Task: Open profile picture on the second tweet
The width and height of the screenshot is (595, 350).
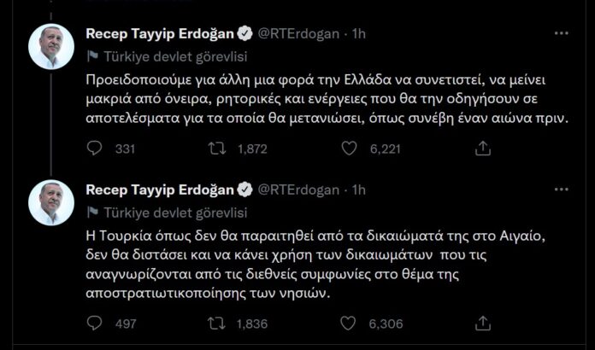Action: click(x=51, y=203)
